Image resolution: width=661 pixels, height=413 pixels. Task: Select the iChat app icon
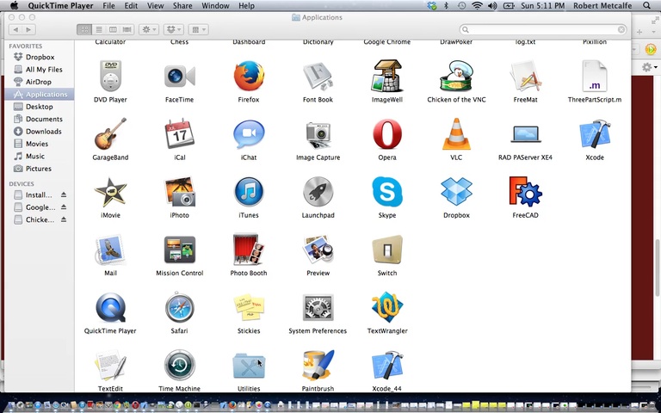point(249,134)
